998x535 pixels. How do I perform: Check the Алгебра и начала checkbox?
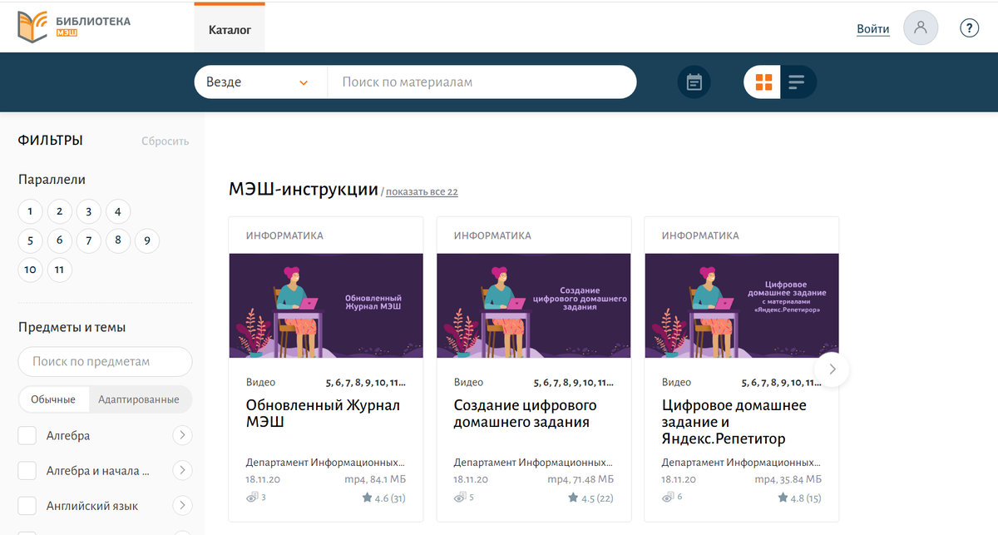tap(27, 471)
